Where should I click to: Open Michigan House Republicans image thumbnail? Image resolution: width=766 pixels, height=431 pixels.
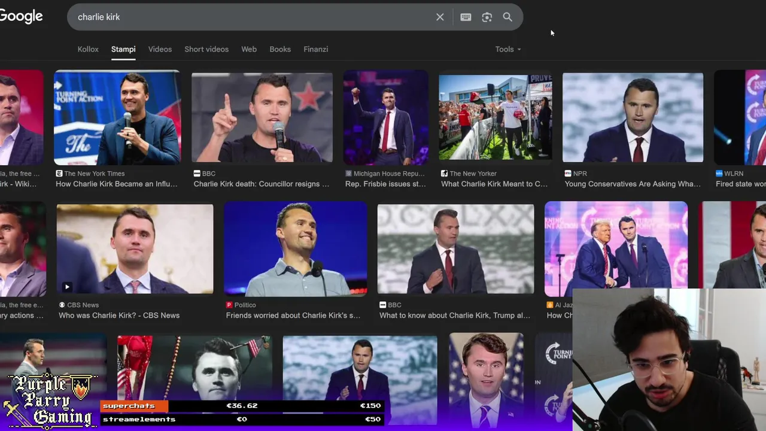[x=386, y=117]
